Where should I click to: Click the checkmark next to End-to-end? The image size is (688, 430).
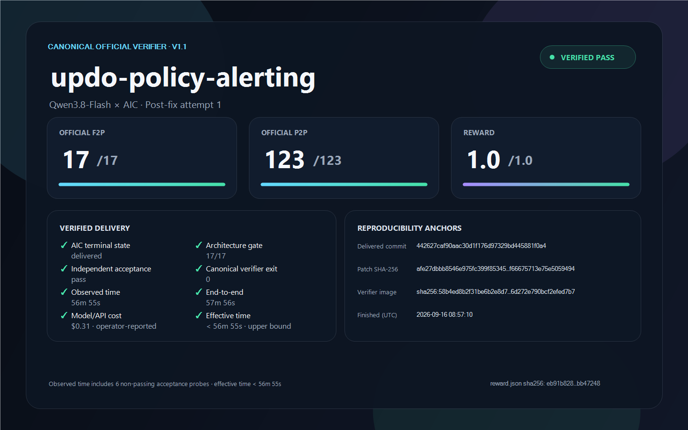click(199, 292)
